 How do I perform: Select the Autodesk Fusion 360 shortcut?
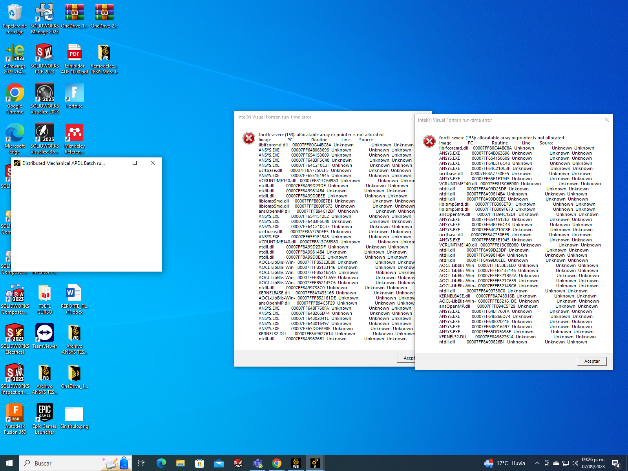click(x=15, y=419)
